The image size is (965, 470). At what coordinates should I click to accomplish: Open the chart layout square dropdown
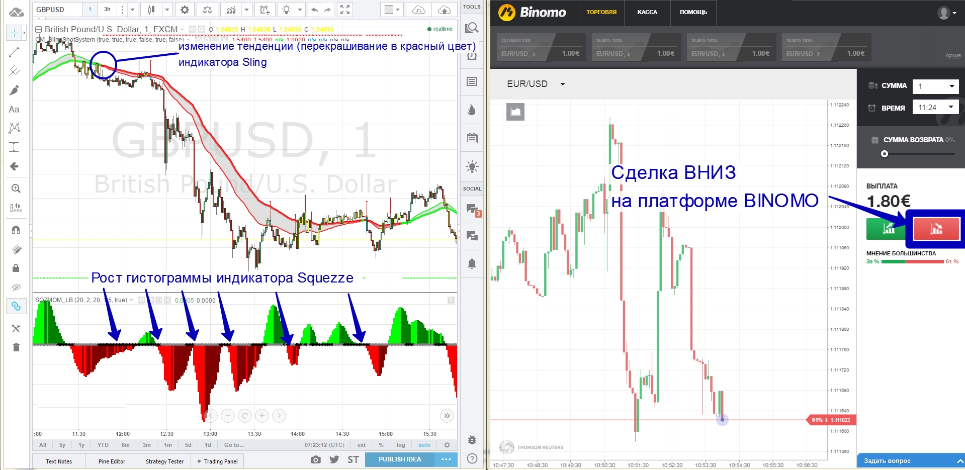[x=392, y=10]
